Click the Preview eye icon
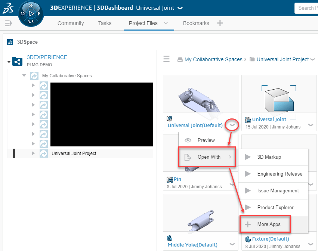This screenshot has height=251, width=318. click(188, 140)
